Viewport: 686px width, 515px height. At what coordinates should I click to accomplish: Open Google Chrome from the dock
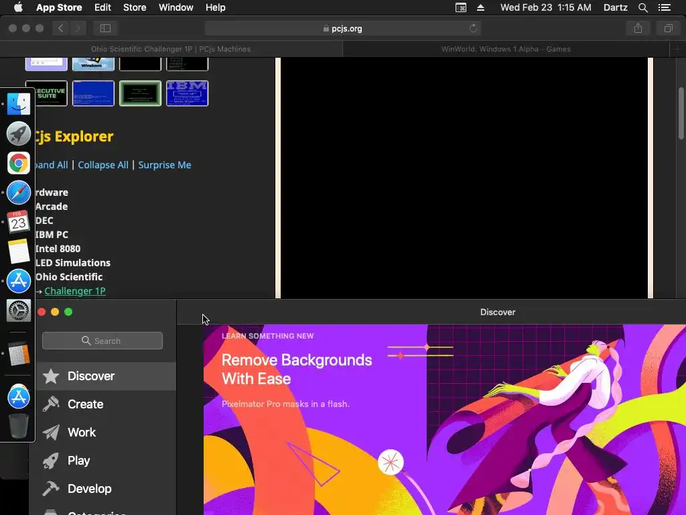[18, 163]
